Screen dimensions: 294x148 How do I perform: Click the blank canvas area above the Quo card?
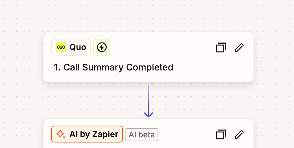click(147, 15)
